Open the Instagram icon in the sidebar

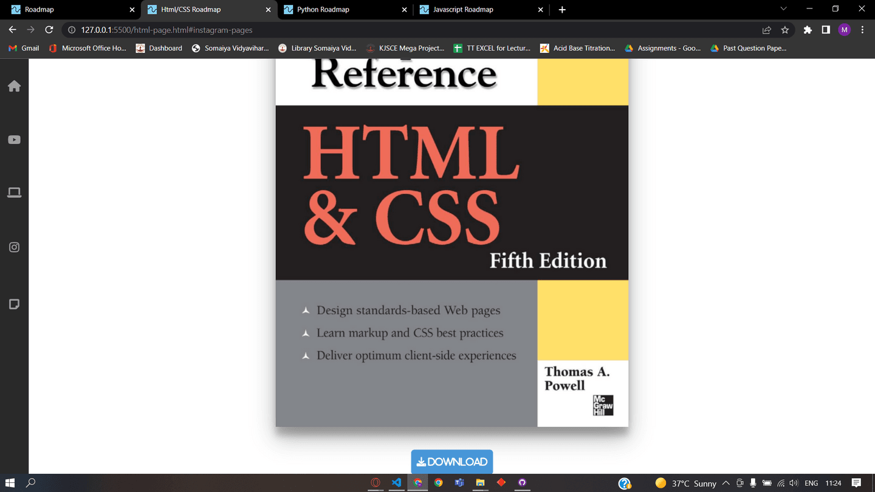point(14,247)
